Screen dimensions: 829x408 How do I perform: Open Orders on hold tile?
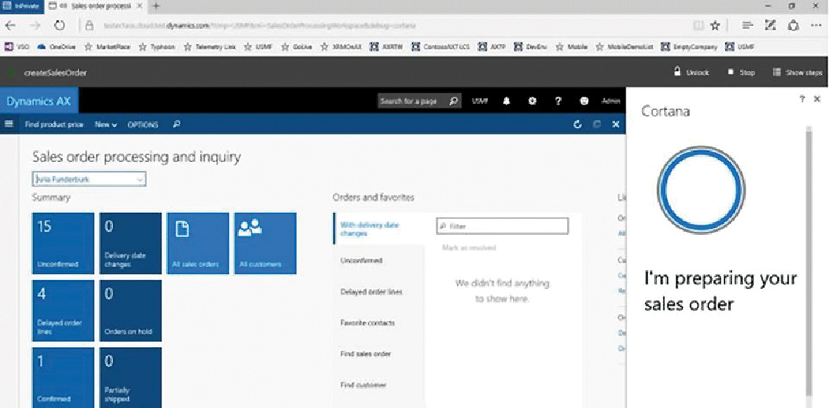[131, 311]
